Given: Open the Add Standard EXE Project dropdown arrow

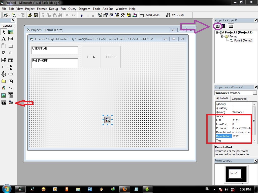Looking at the screenshot, I should click(10, 15).
